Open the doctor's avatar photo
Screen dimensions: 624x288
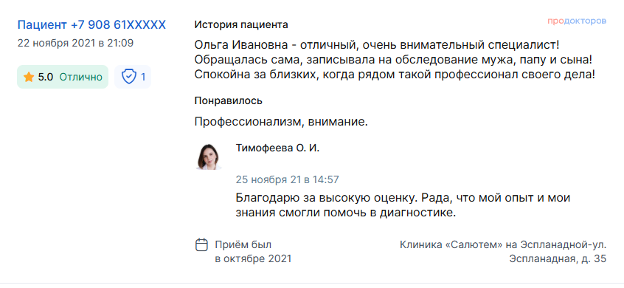coord(209,157)
